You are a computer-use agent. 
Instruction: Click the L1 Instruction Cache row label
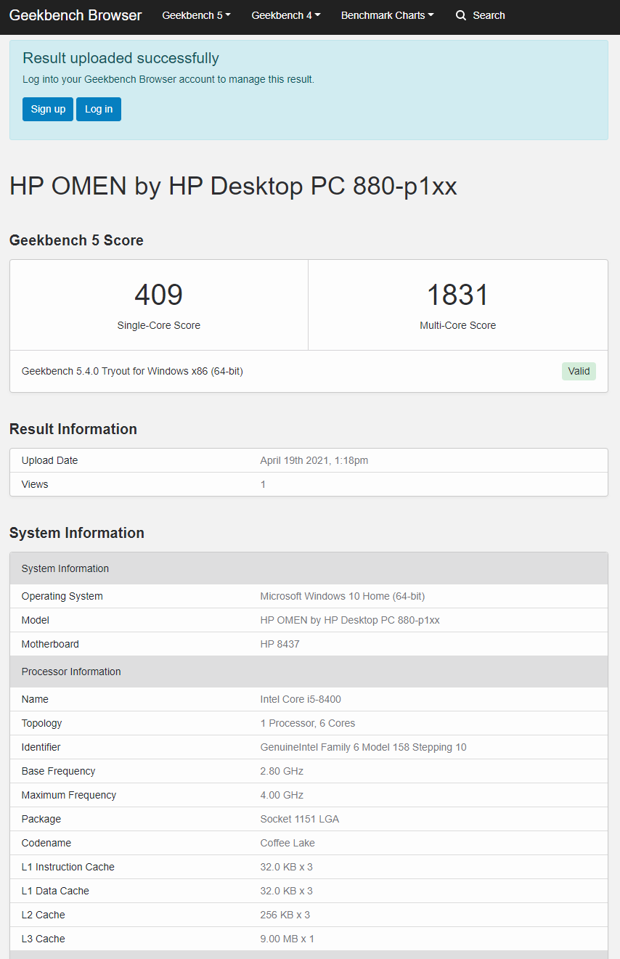[x=68, y=867]
